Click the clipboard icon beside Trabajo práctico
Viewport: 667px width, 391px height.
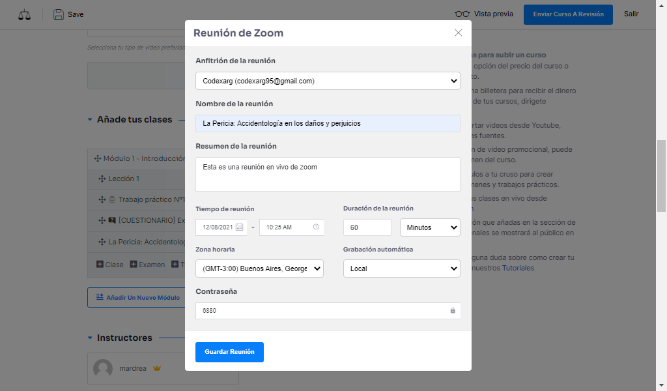(112, 199)
